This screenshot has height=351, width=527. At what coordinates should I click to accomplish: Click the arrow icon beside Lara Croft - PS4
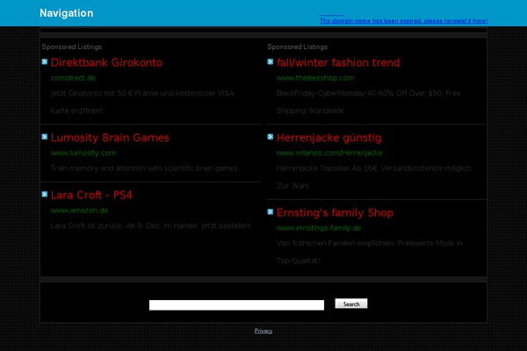coord(45,194)
